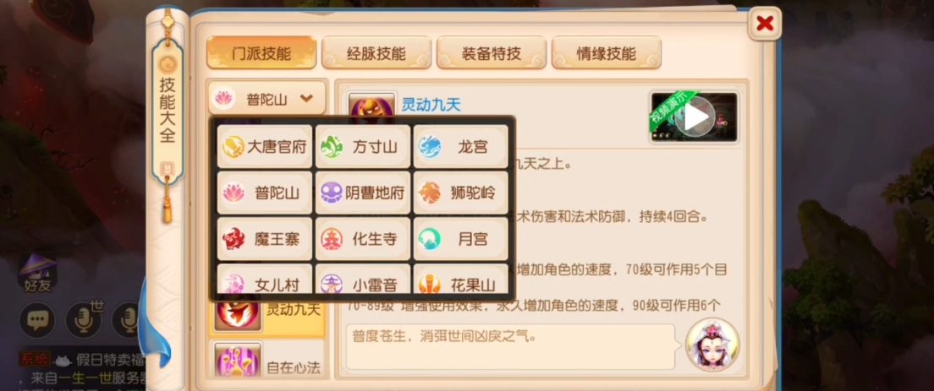934x391 pixels.
Task: Open the chat bubble icon
Action: (37, 320)
